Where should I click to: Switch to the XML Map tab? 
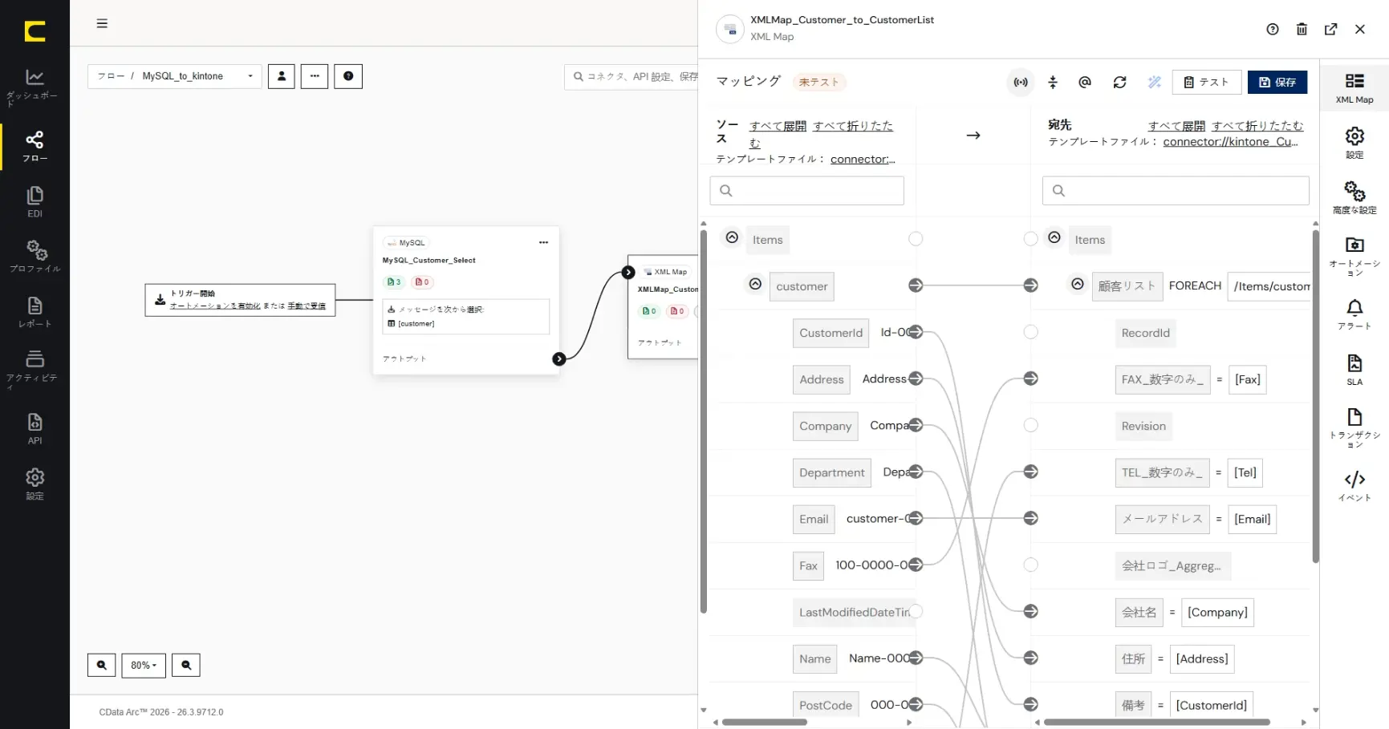[x=1354, y=88]
